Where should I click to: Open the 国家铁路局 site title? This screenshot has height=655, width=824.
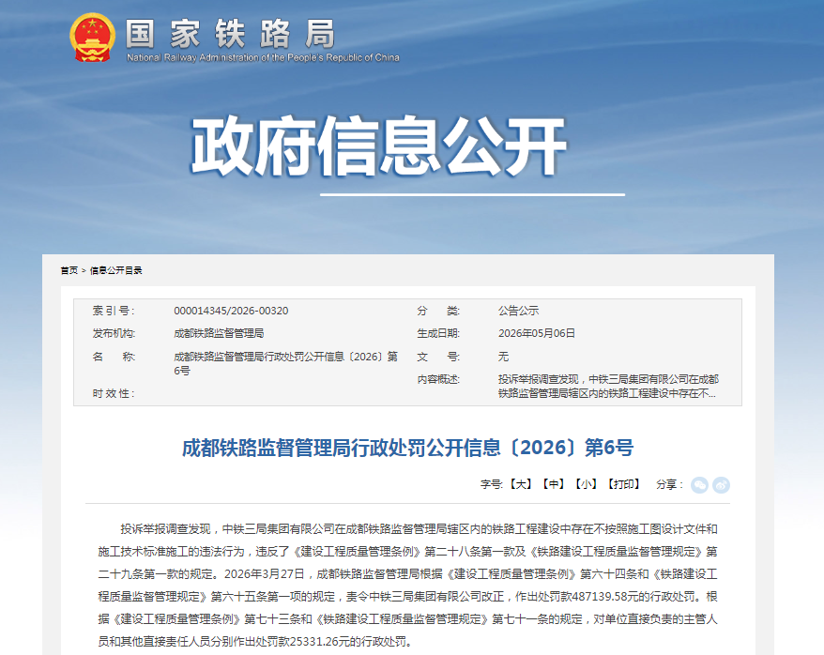point(230,34)
